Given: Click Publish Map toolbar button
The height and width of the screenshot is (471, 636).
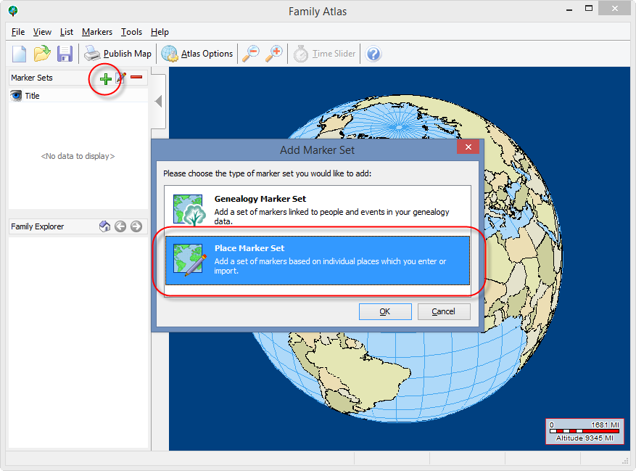Looking at the screenshot, I should pos(117,54).
